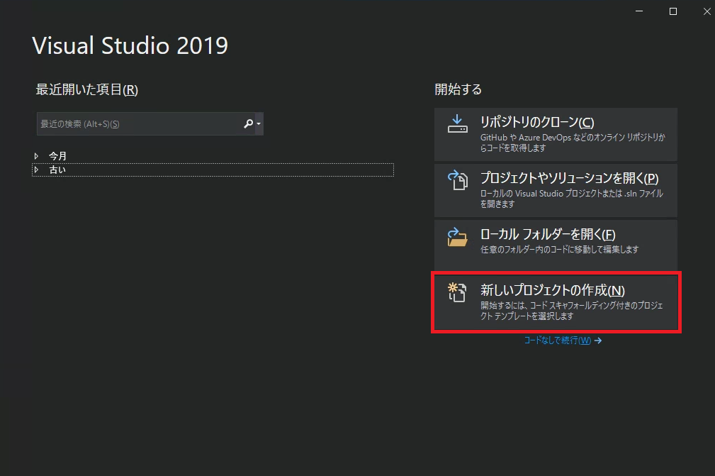Image resolution: width=715 pixels, height=476 pixels.
Task: Click the open project or solution icon
Action: [457, 179]
